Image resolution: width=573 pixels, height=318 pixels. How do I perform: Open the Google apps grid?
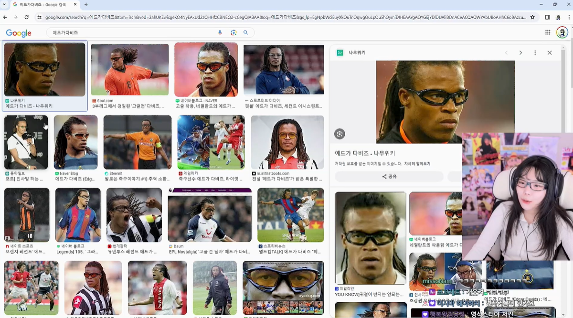(x=548, y=32)
